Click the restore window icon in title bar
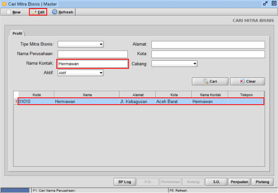Screen dimensions: 278x193 pos(266,4)
